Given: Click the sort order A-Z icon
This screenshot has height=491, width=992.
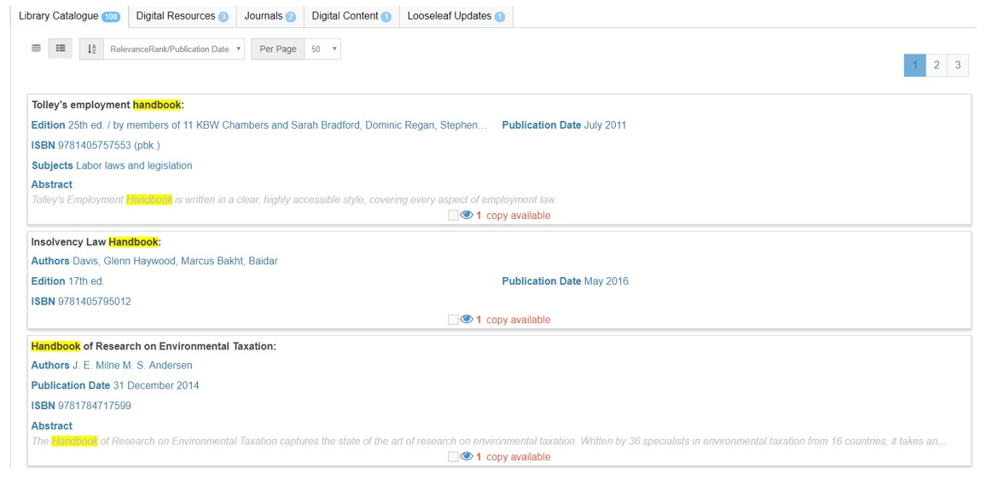Looking at the screenshot, I should click(92, 49).
